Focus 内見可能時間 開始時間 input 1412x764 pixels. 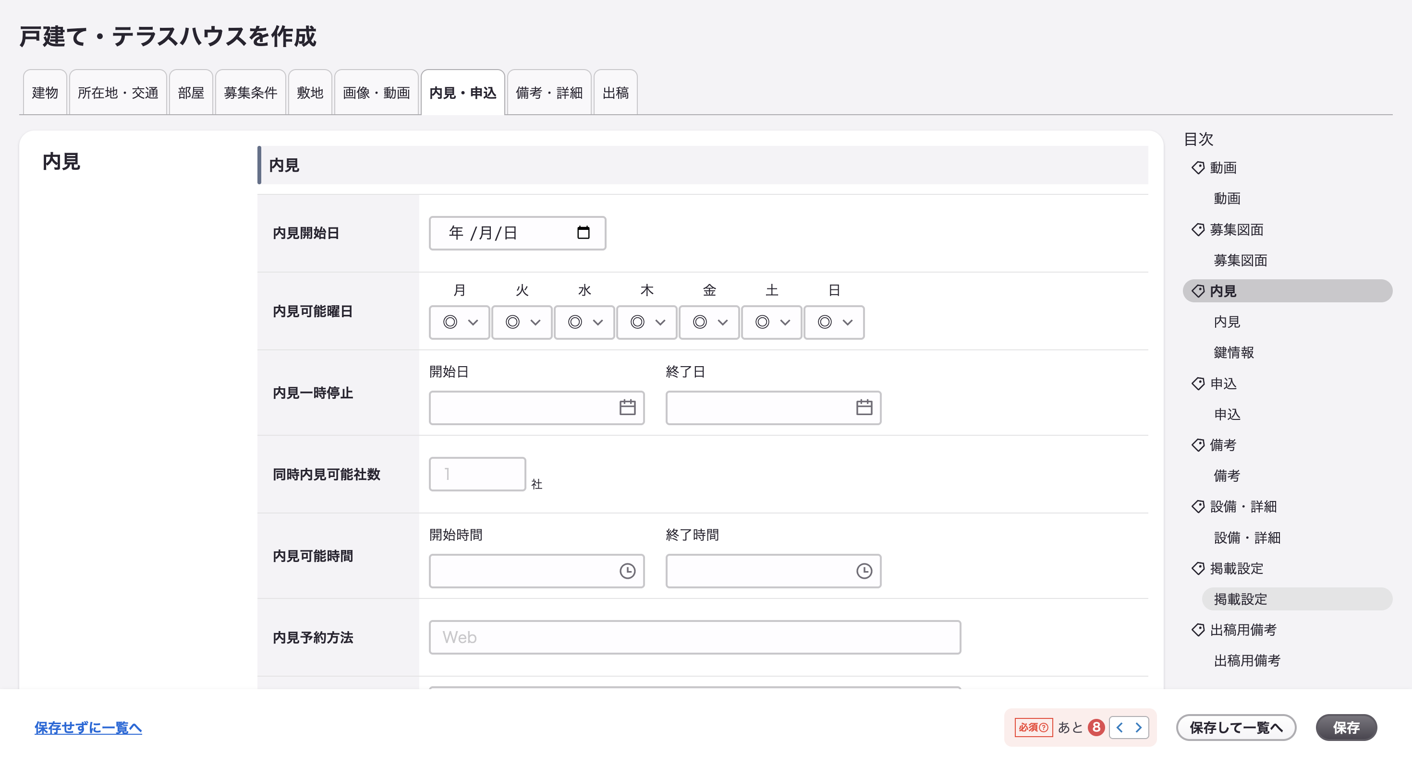pyautogui.click(x=536, y=571)
